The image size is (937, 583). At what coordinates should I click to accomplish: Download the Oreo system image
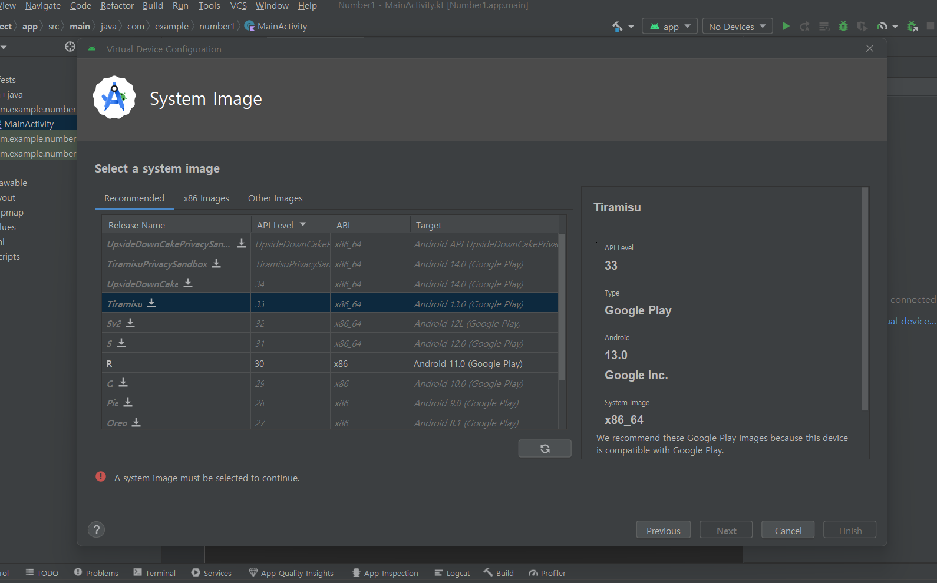point(136,422)
